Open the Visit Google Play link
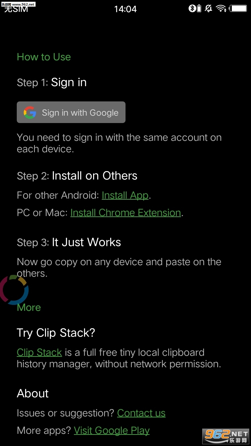 pos(112,430)
